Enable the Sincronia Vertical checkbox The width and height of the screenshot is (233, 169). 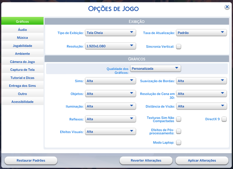coord(179,47)
